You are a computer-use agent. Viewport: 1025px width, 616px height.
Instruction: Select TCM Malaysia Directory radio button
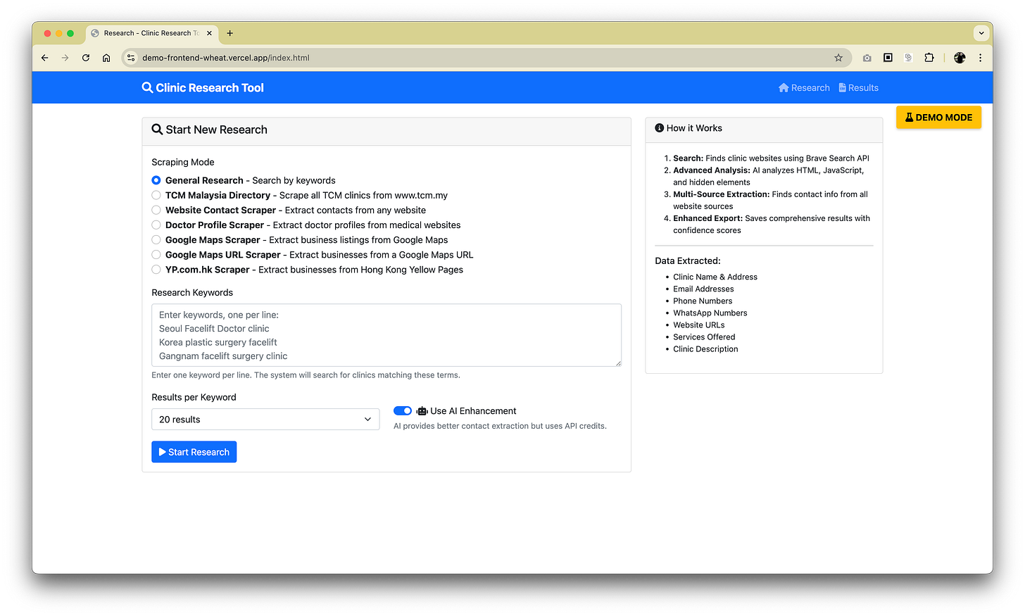tap(156, 195)
